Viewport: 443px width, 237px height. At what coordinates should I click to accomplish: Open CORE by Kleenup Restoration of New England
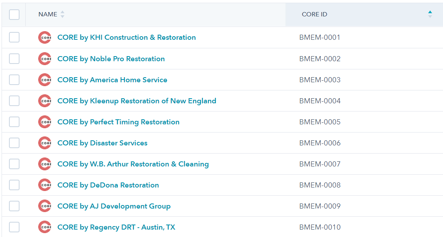tap(137, 101)
